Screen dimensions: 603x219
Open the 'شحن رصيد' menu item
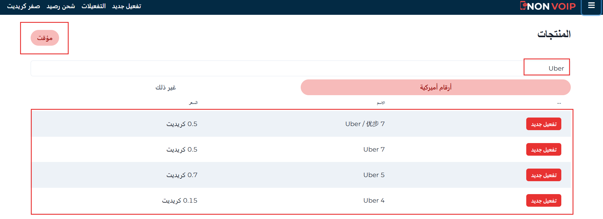tap(60, 6)
